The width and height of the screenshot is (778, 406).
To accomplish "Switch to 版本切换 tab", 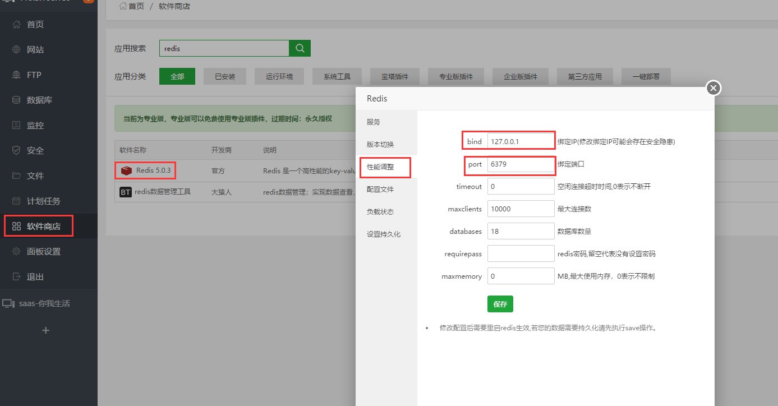I will tap(386, 144).
